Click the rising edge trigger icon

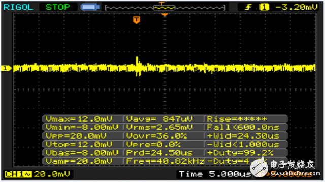tap(248, 7)
